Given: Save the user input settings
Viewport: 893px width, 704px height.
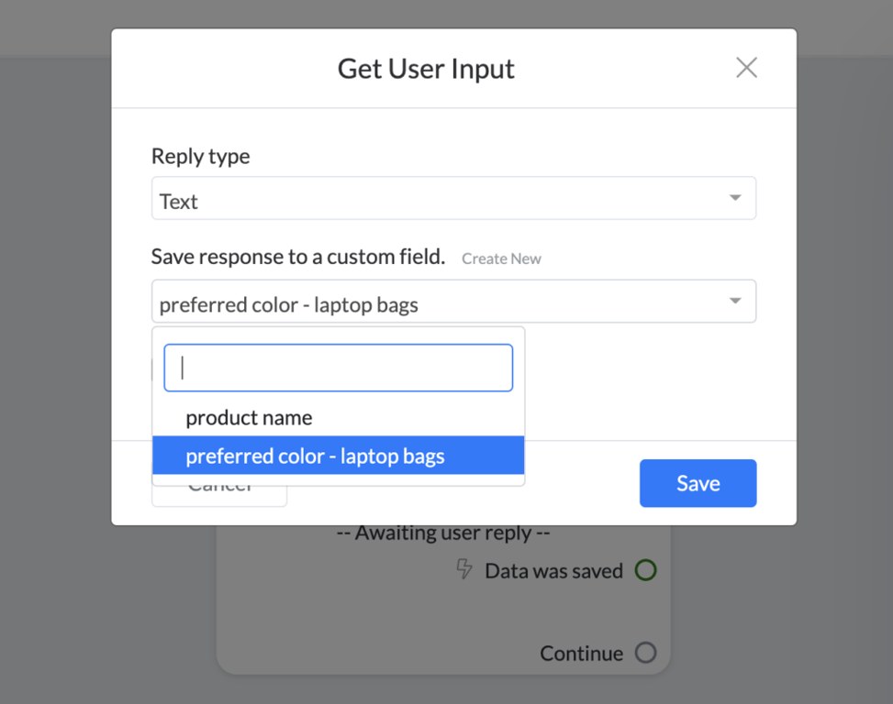Looking at the screenshot, I should point(698,483).
